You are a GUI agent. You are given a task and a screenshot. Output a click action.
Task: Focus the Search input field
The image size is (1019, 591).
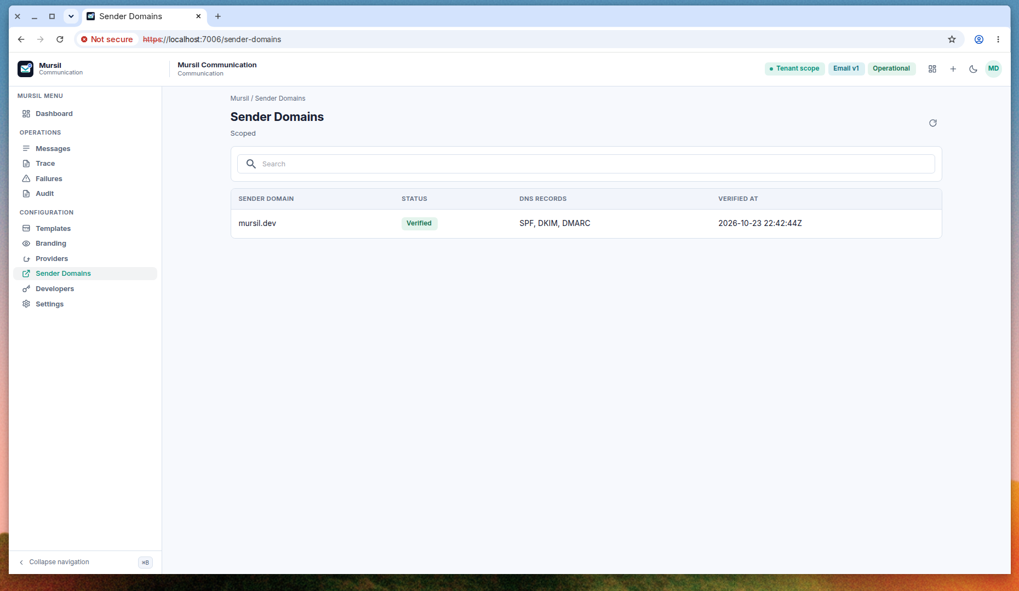(x=586, y=164)
